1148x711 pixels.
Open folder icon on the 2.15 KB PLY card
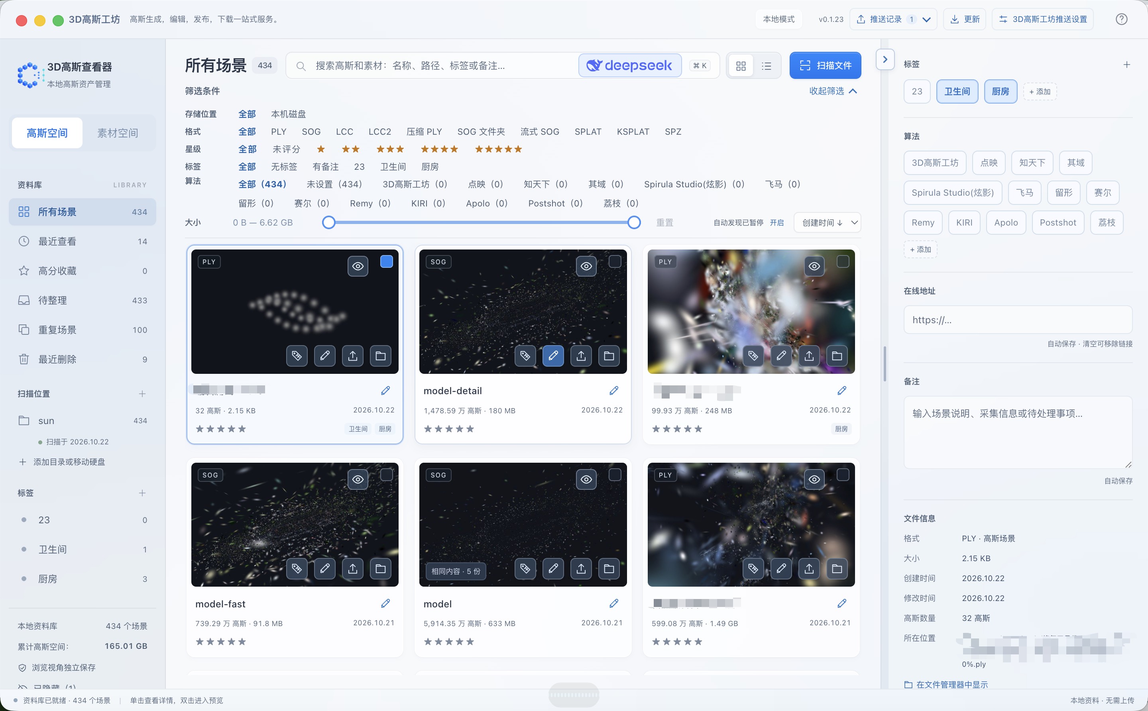(380, 356)
